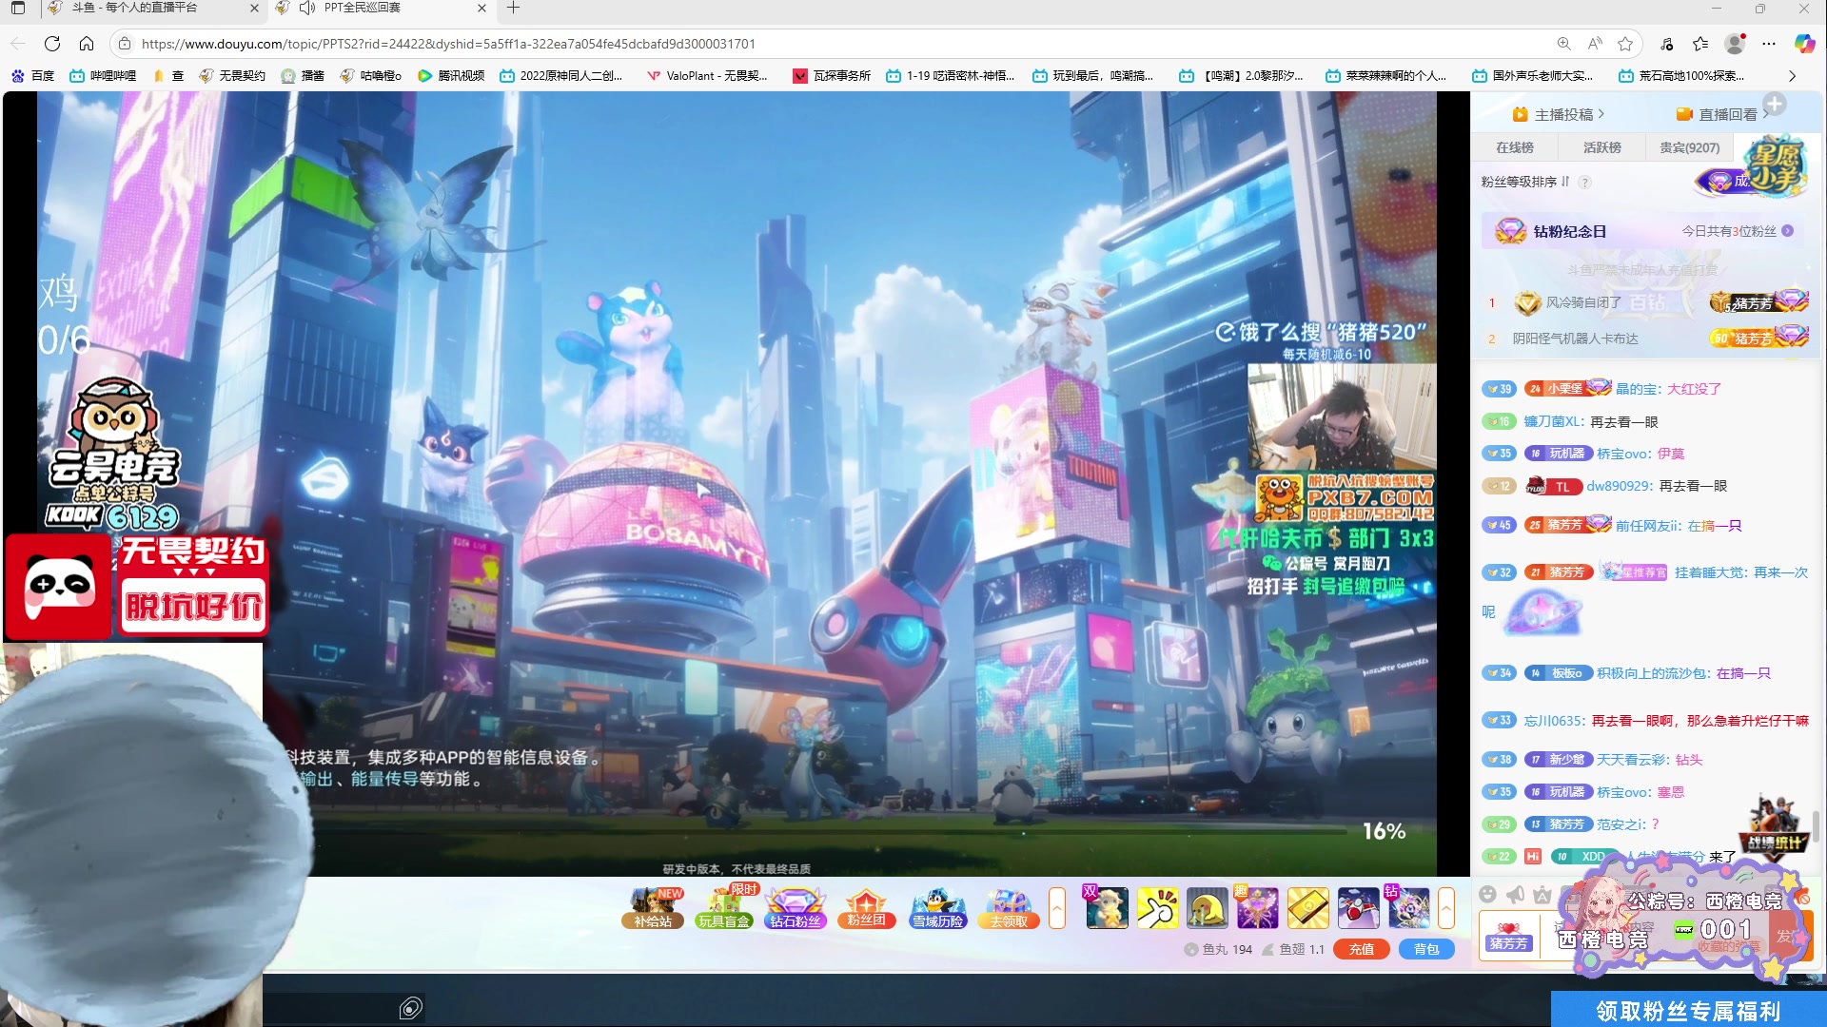Image resolution: width=1827 pixels, height=1027 pixels.
Task: Select the crying yellow ghost gift
Action: pos(1208,908)
